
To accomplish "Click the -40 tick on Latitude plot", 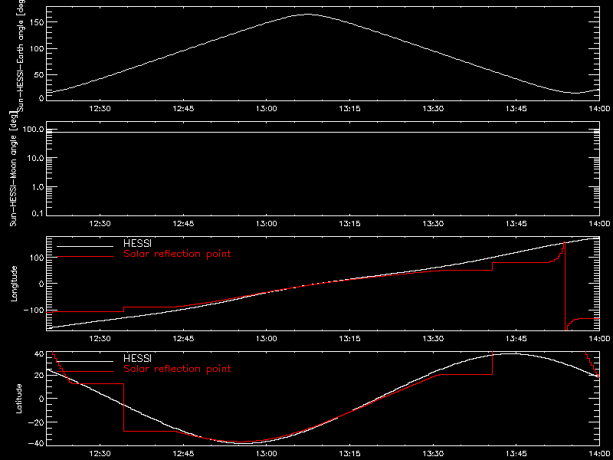I will click(35, 444).
